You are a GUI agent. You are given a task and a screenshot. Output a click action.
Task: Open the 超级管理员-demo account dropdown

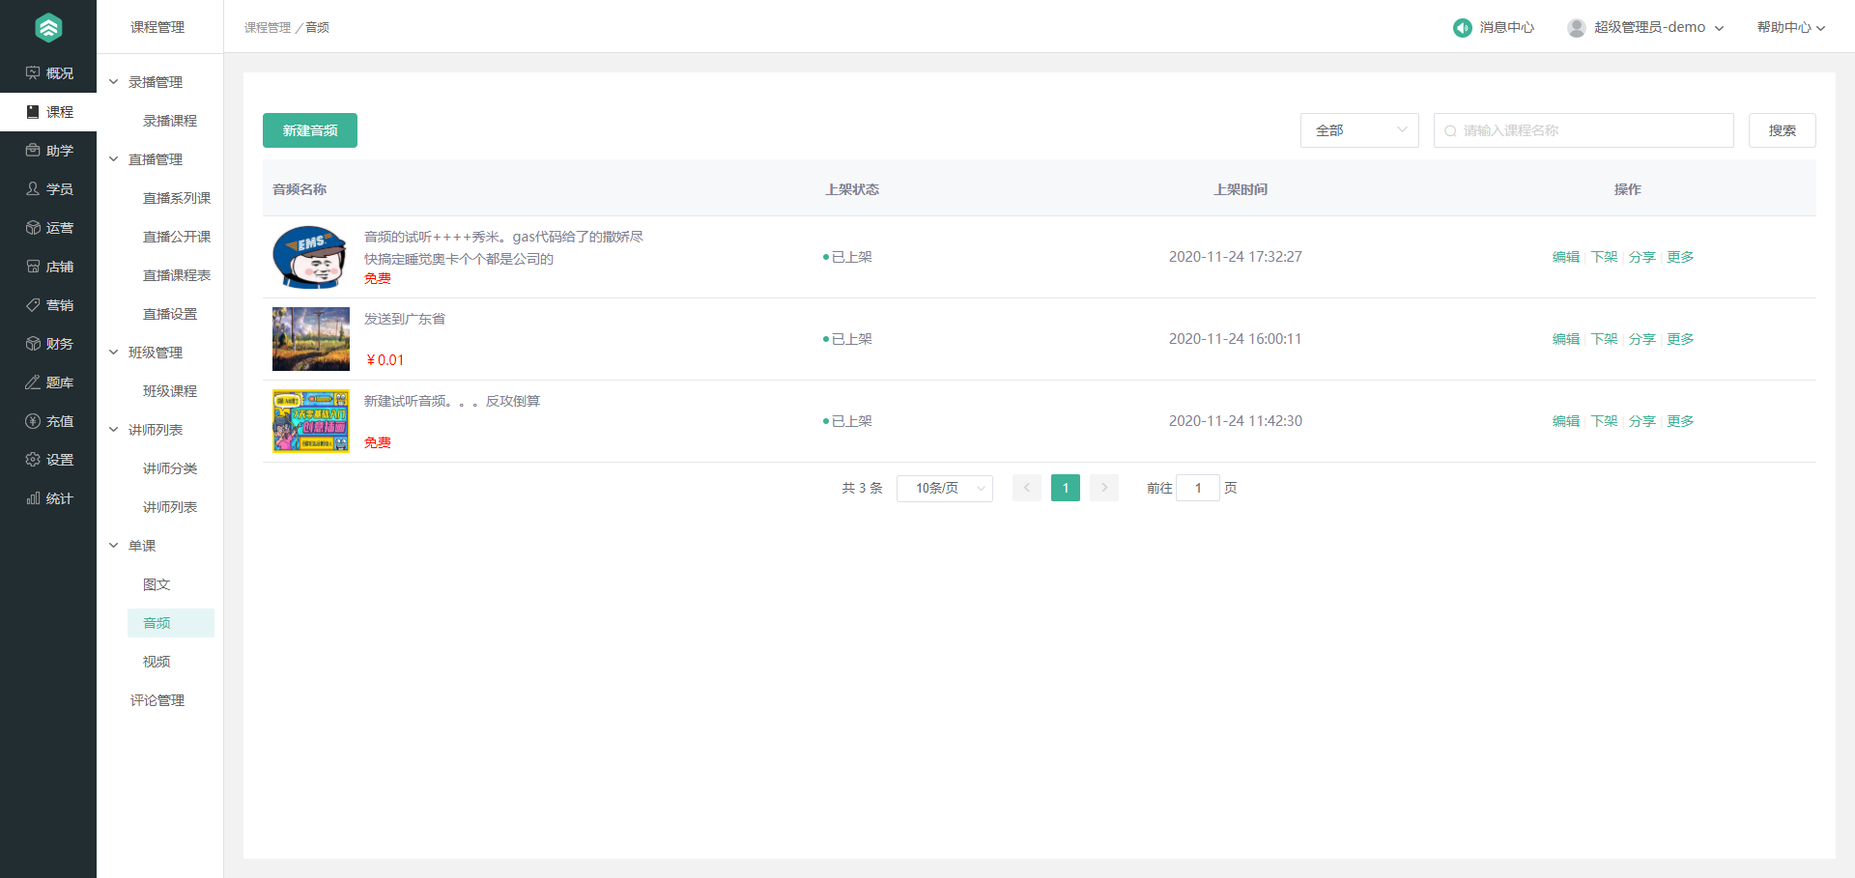click(x=1658, y=28)
